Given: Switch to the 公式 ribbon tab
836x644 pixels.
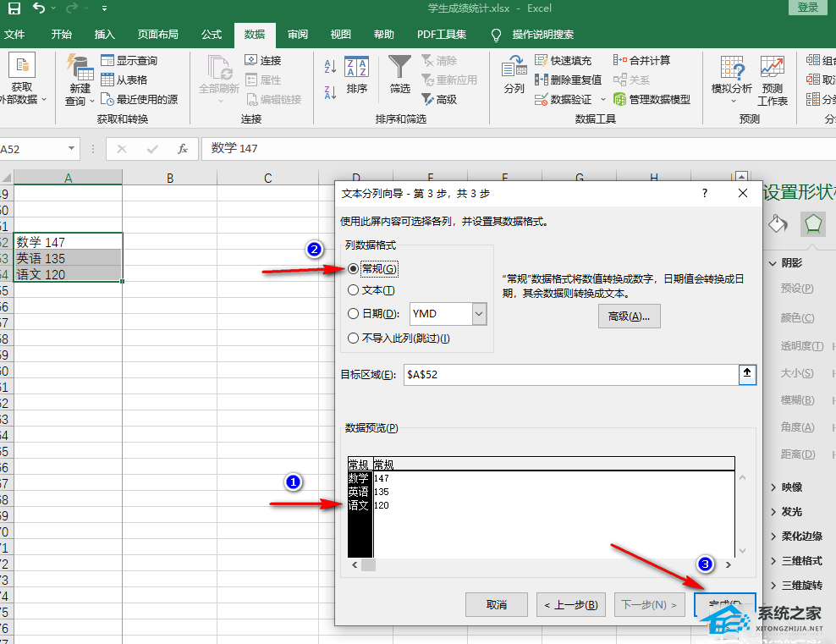Looking at the screenshot, I should [212, 35].
